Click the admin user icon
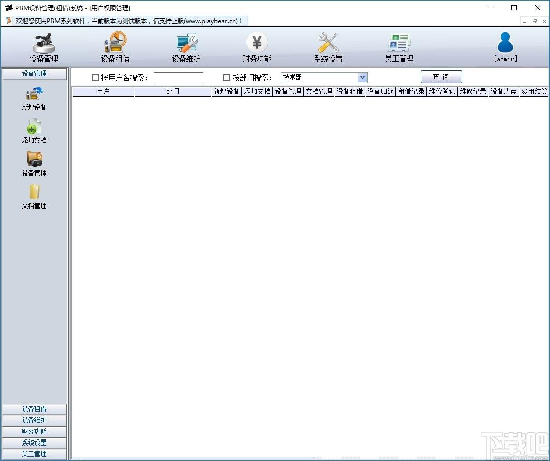This screenshot has width=550, height=461. tap(505, 43)
